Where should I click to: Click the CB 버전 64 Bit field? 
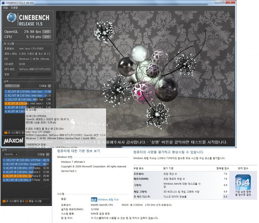(34, 64)
